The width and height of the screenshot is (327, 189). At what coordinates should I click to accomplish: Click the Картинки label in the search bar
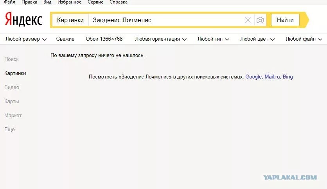70,20
